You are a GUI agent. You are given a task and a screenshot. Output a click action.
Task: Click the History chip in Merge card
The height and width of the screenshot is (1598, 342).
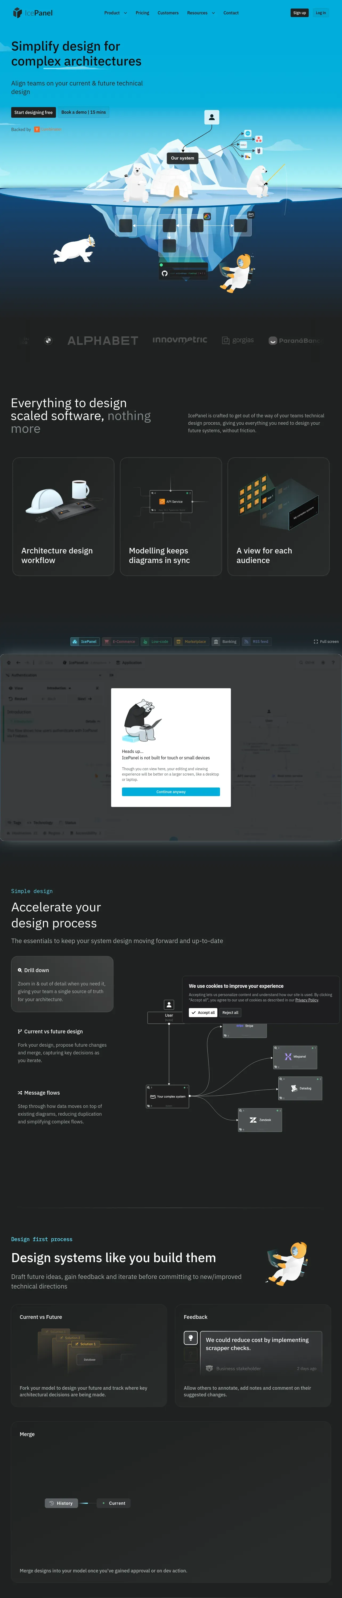click(62, 1503)
